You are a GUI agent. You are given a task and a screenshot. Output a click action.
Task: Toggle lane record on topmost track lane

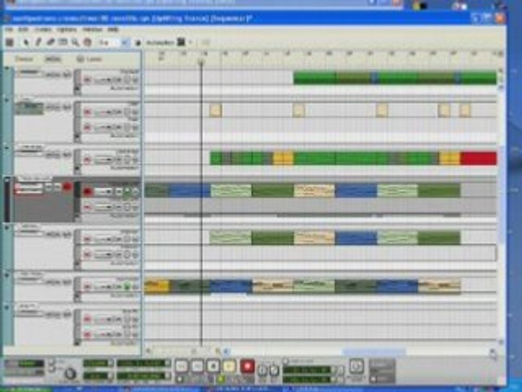coord(87,80)
